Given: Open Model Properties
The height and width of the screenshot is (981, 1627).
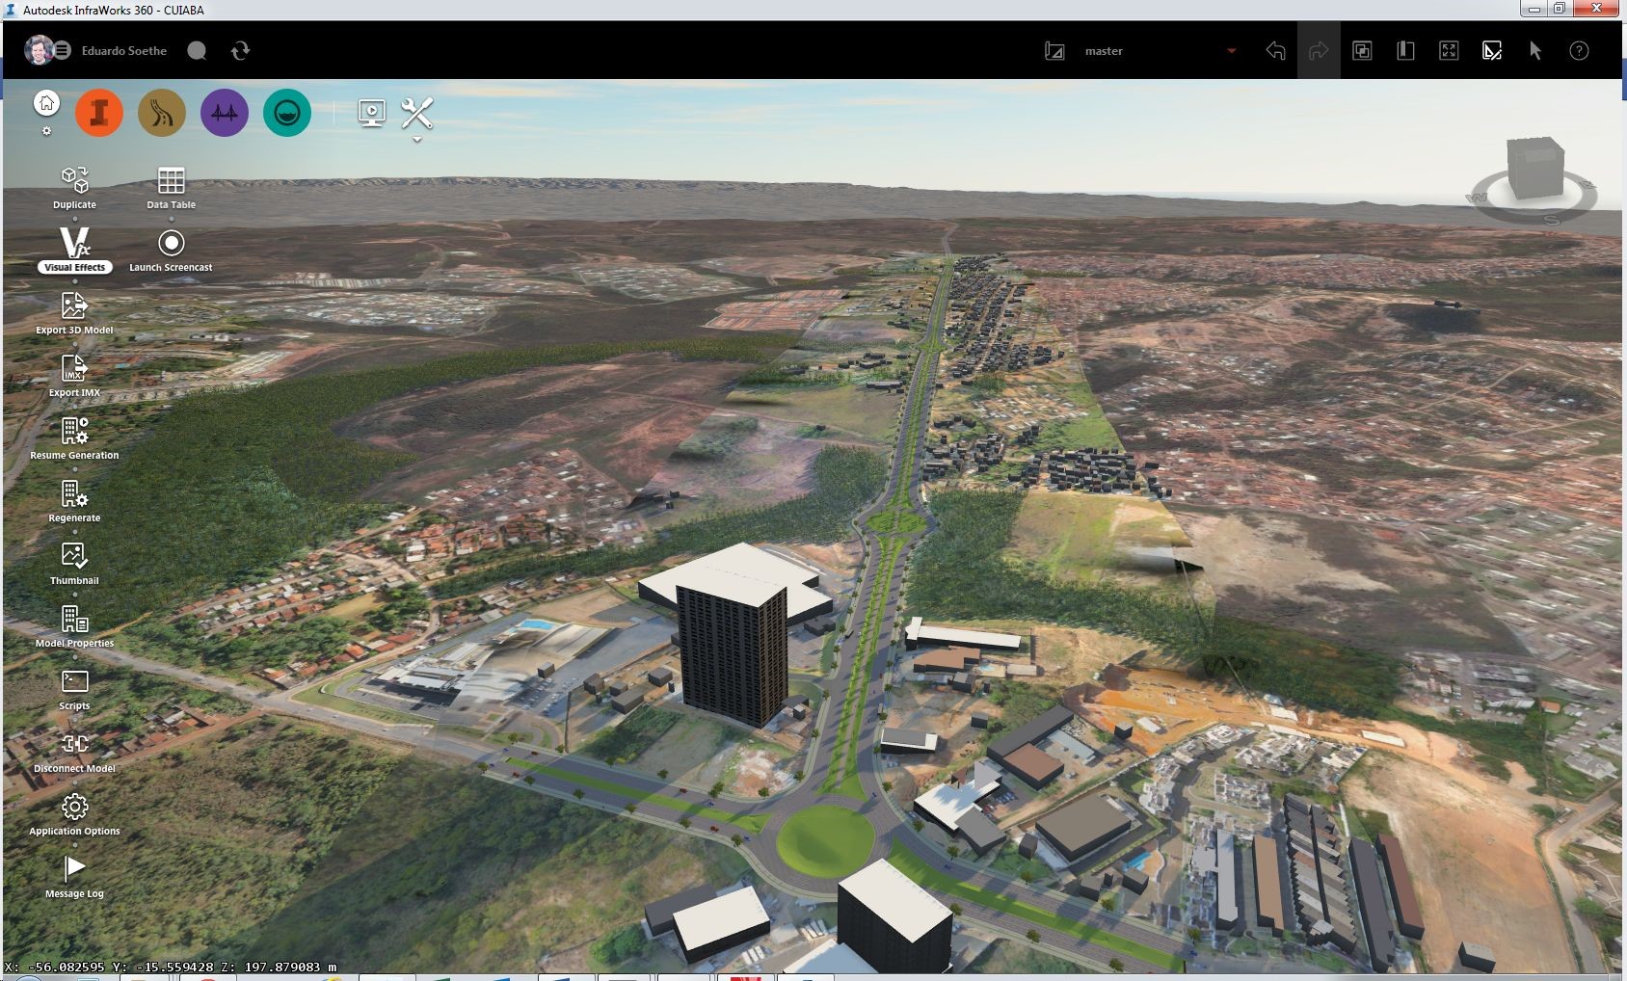Looking at the screenshot, I should coord(74,620).
